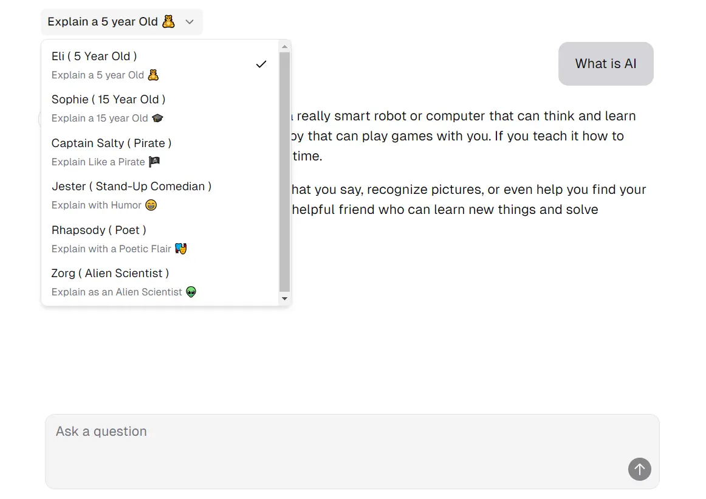Click the send arrow button
This screenshot has height=499, width=706.
click(639, 469)
